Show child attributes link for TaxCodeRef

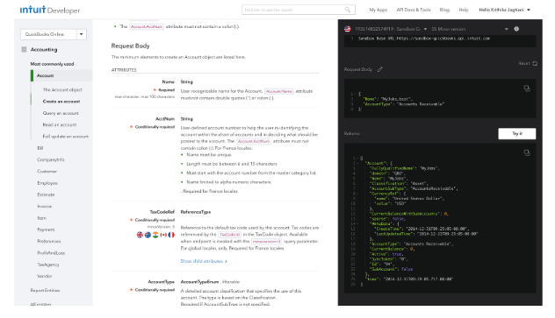coord(204,261)
